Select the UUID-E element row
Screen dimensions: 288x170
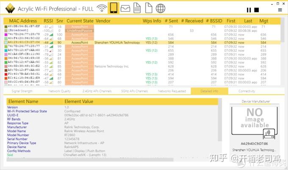(112, 115)
